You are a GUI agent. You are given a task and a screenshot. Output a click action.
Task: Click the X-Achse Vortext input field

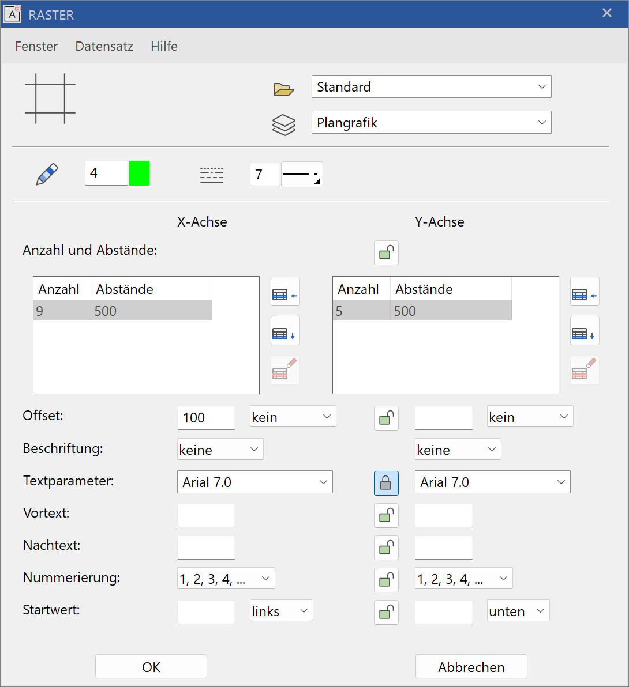coord(206,515)
